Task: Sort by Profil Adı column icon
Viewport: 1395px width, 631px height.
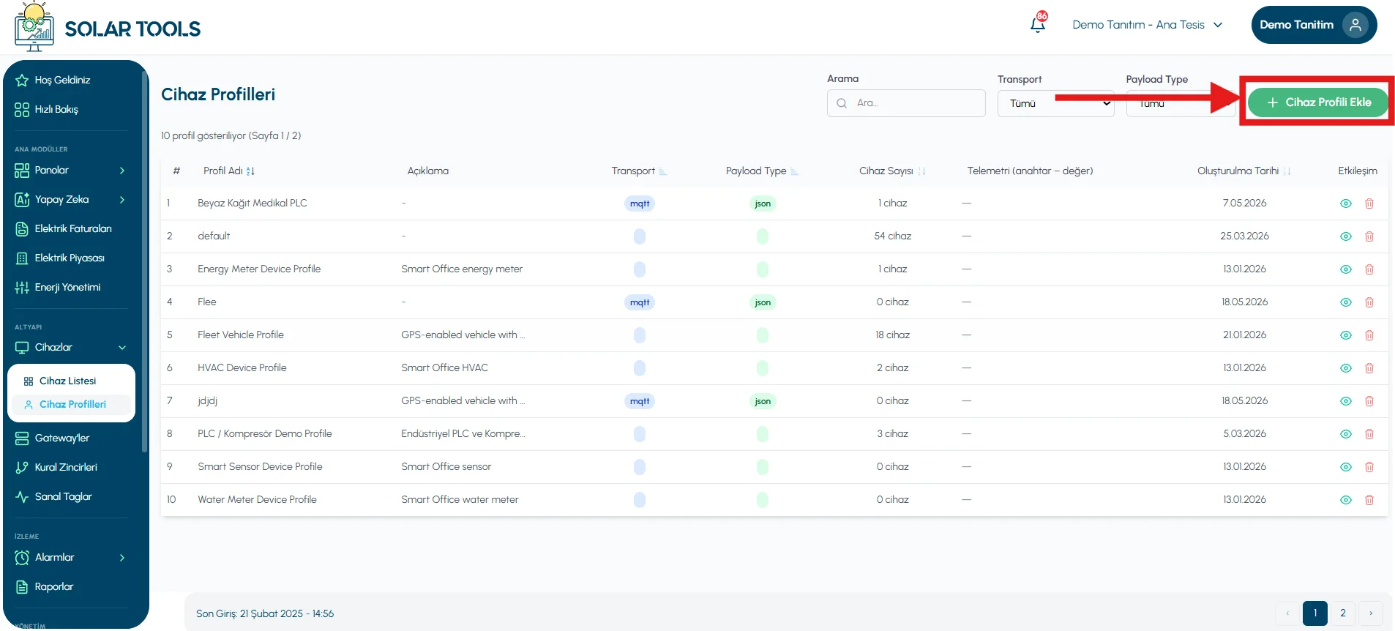Action: pyautogui.click(x=250, y=171)
